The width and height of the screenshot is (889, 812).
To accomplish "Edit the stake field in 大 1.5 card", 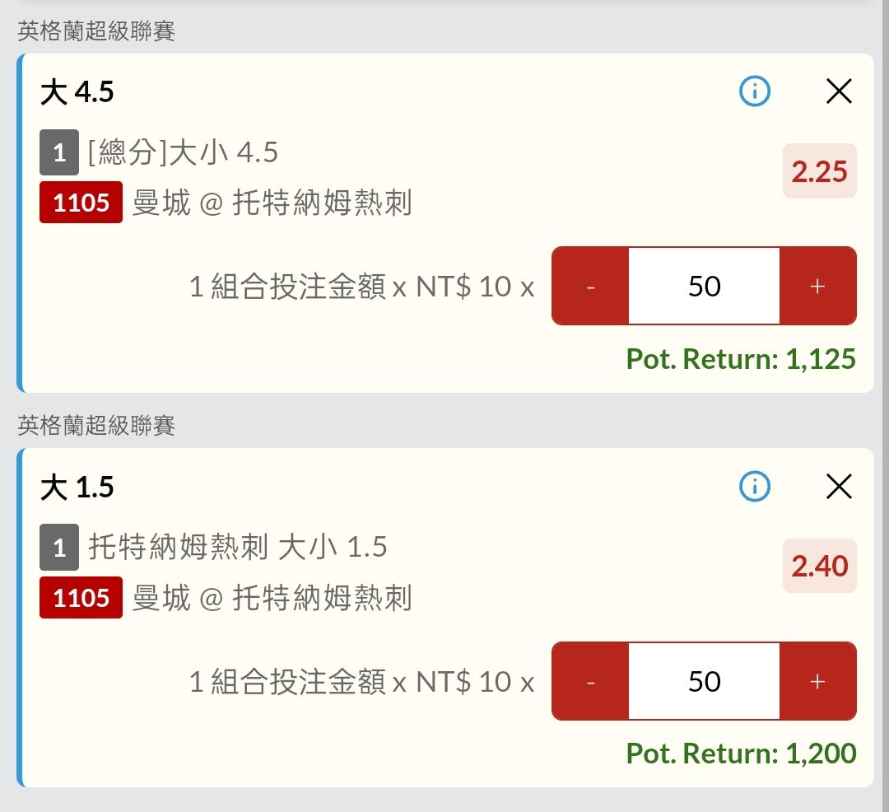I will (x=704, y=681).
